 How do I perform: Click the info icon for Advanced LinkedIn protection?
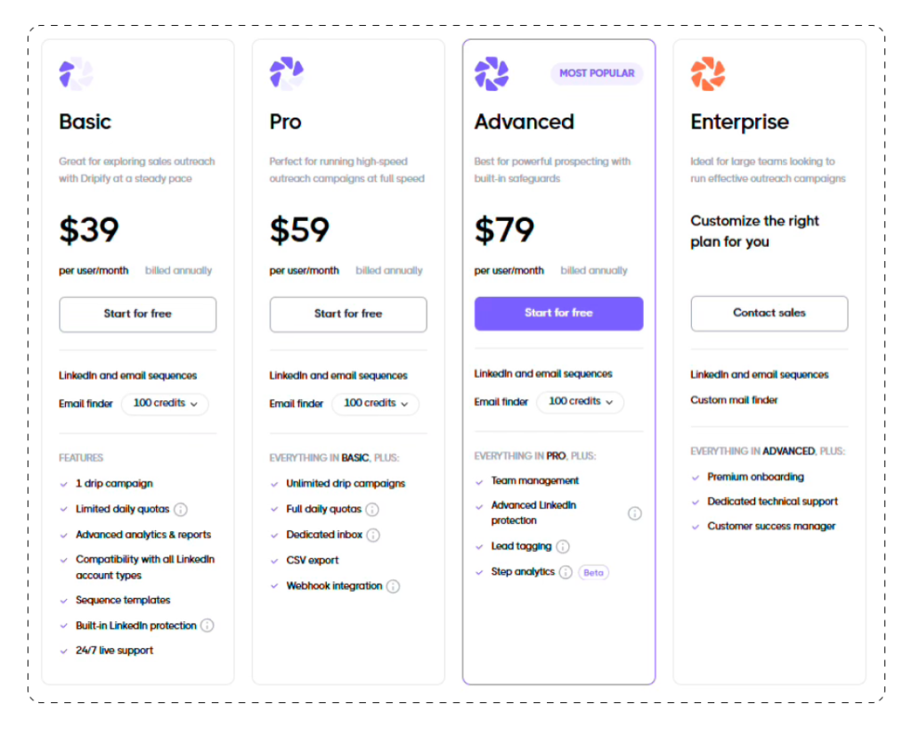(x=635, y=513)
